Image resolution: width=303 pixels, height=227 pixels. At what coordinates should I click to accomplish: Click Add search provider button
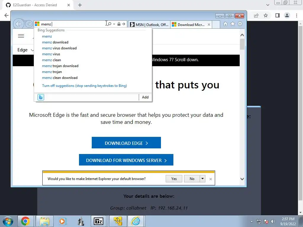[x=145, y=97]
